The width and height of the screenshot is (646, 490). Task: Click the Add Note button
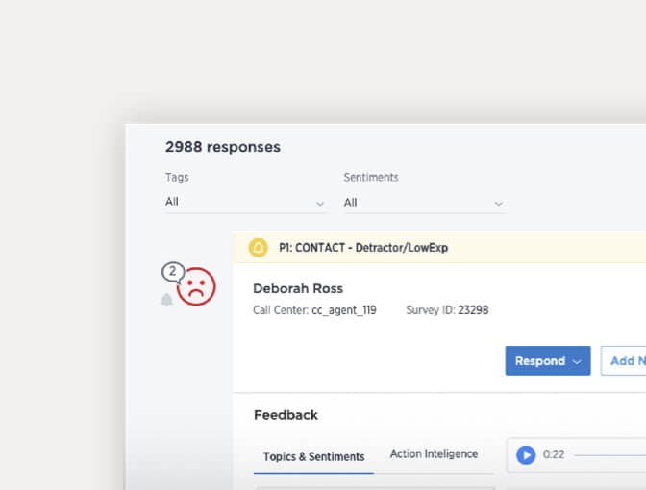click(x=623, y=360)
